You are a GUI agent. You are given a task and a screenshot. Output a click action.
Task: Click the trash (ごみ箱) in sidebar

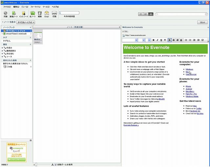8,67
